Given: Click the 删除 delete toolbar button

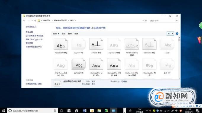Looking at the screenshot, I should point(70,34).
